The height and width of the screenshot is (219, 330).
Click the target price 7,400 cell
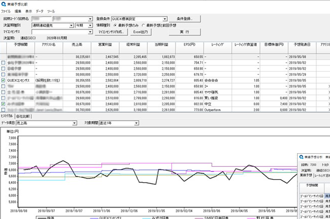coord(274,104)
